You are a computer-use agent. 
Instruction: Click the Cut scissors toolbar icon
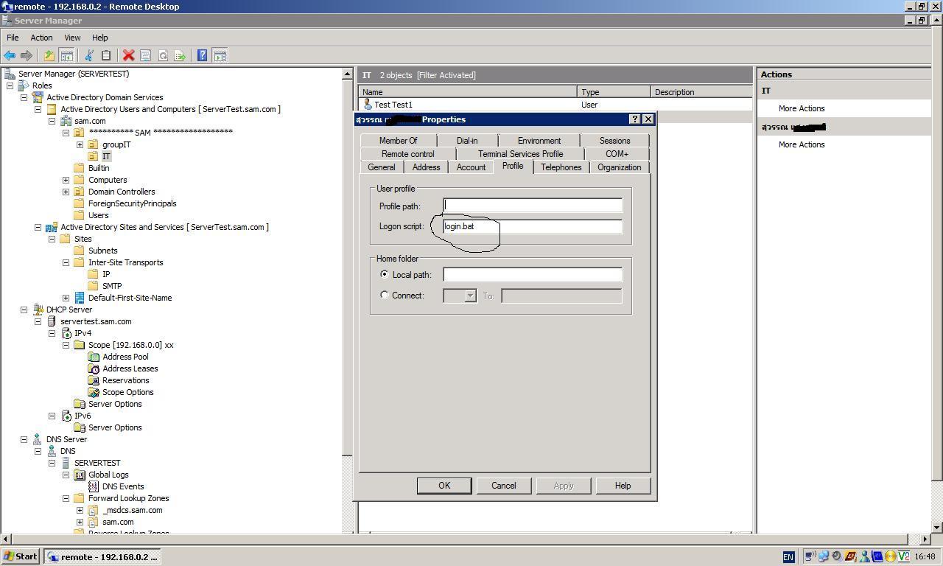[88, 55]
